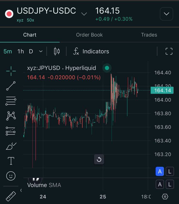The height and width of the screenshot is (204, 179).
Task: Reset chart view with circular arrow
Action: point(99,159)
